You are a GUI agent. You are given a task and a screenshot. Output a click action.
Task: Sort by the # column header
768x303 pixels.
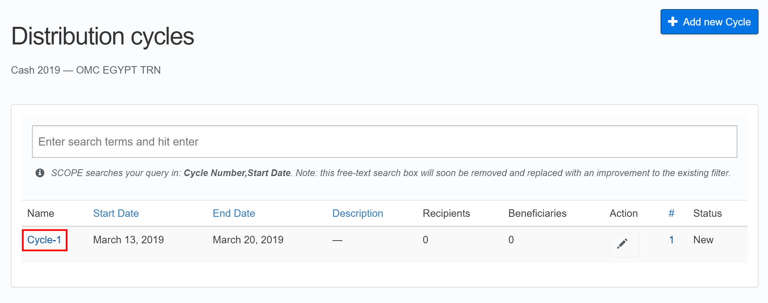[x=671, y=213]
